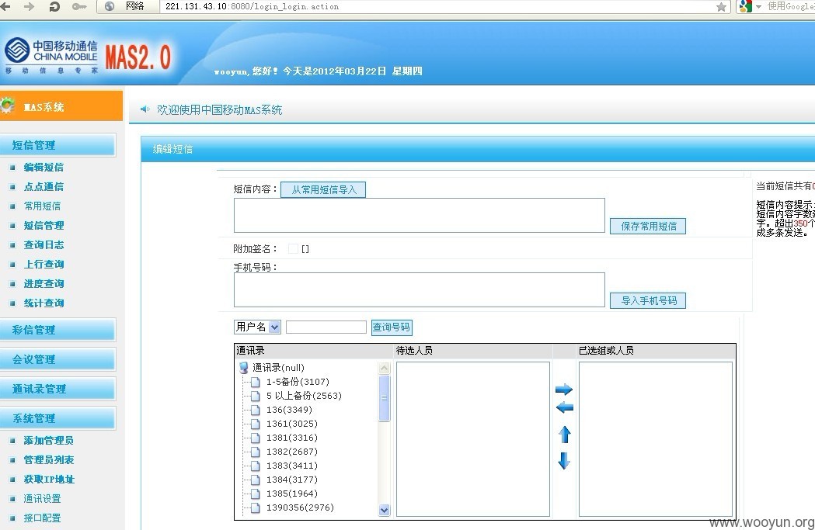Click the 通讯录(null) root icon

click(244, 368)
